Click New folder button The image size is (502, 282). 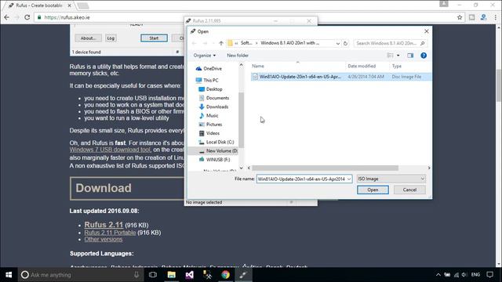coord(238,56)
